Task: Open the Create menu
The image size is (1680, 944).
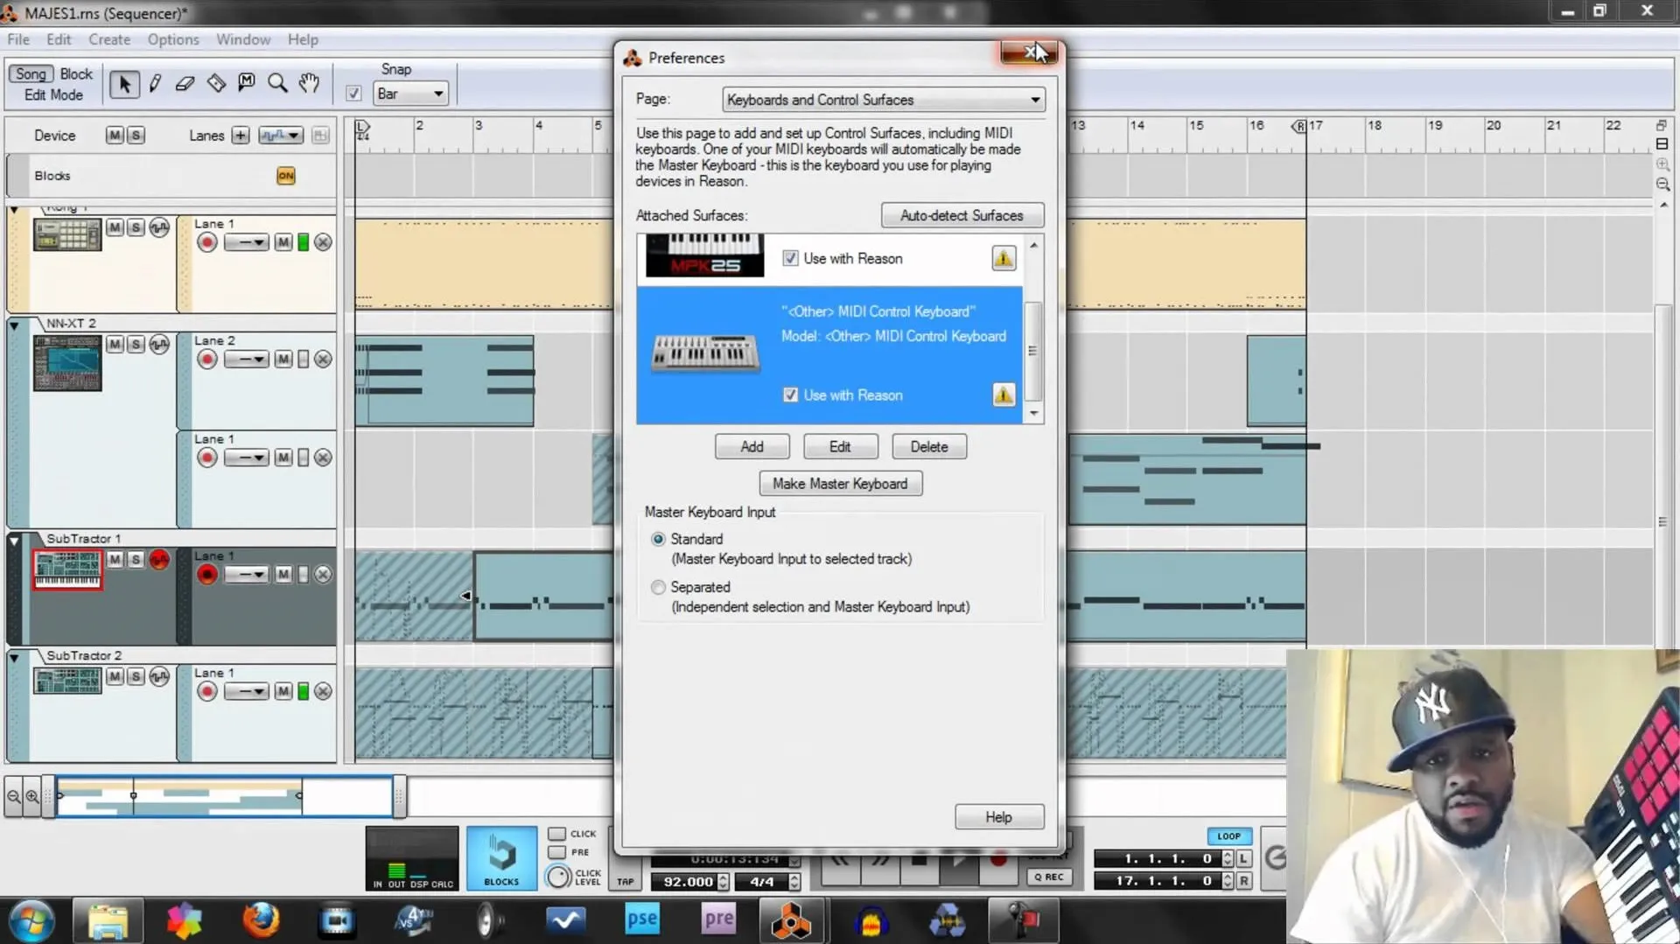Action: pos(109,39)
